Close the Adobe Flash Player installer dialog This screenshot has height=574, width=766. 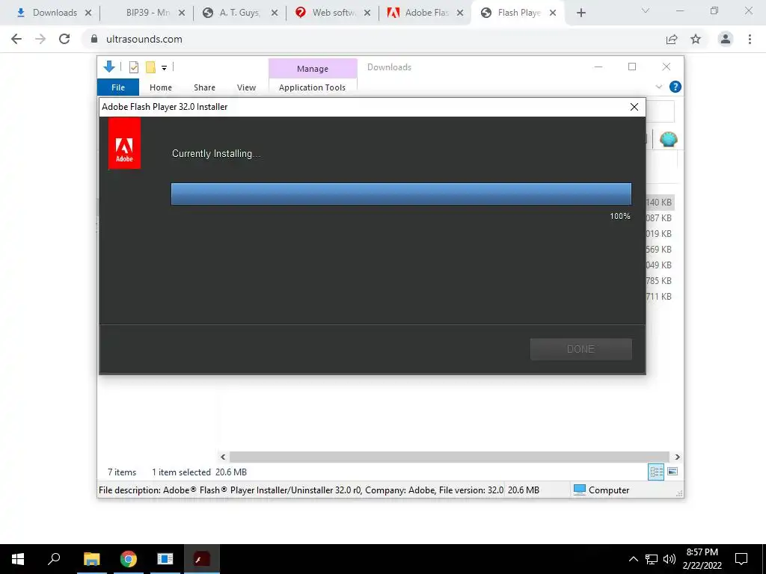click(x=634, y=107)
